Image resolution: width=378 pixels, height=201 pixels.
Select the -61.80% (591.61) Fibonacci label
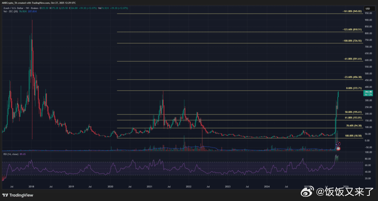(353, 59)
